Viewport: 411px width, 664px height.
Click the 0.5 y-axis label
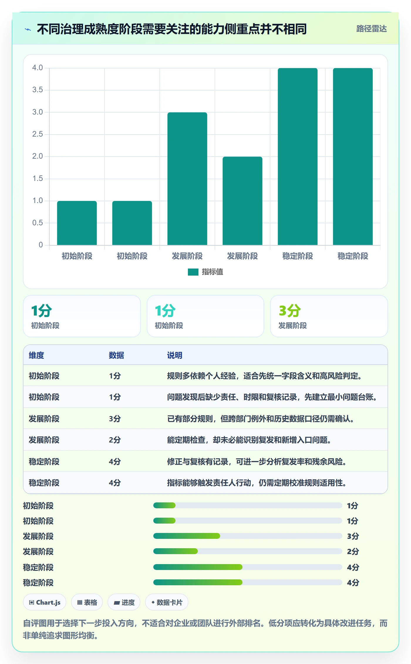pyautogui.click(x=38, y=223)
